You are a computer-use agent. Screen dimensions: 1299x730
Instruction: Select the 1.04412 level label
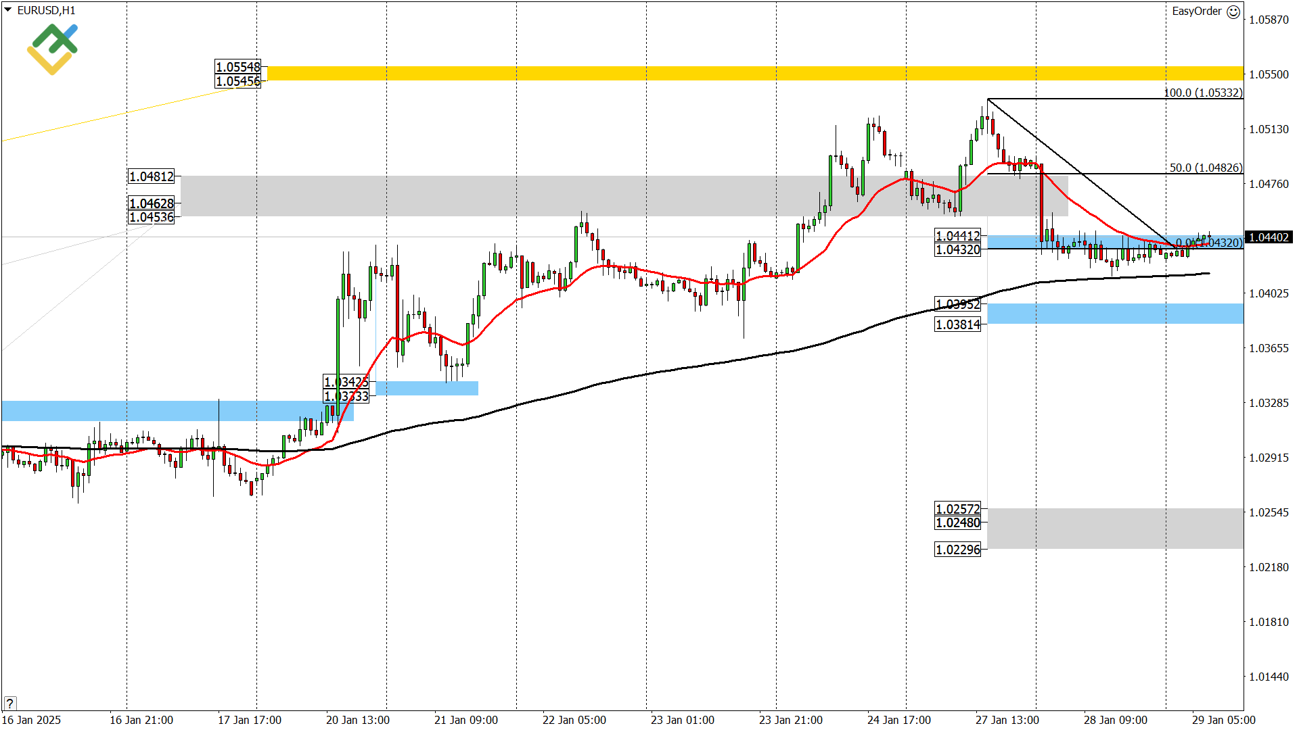[x=957, y=237]
